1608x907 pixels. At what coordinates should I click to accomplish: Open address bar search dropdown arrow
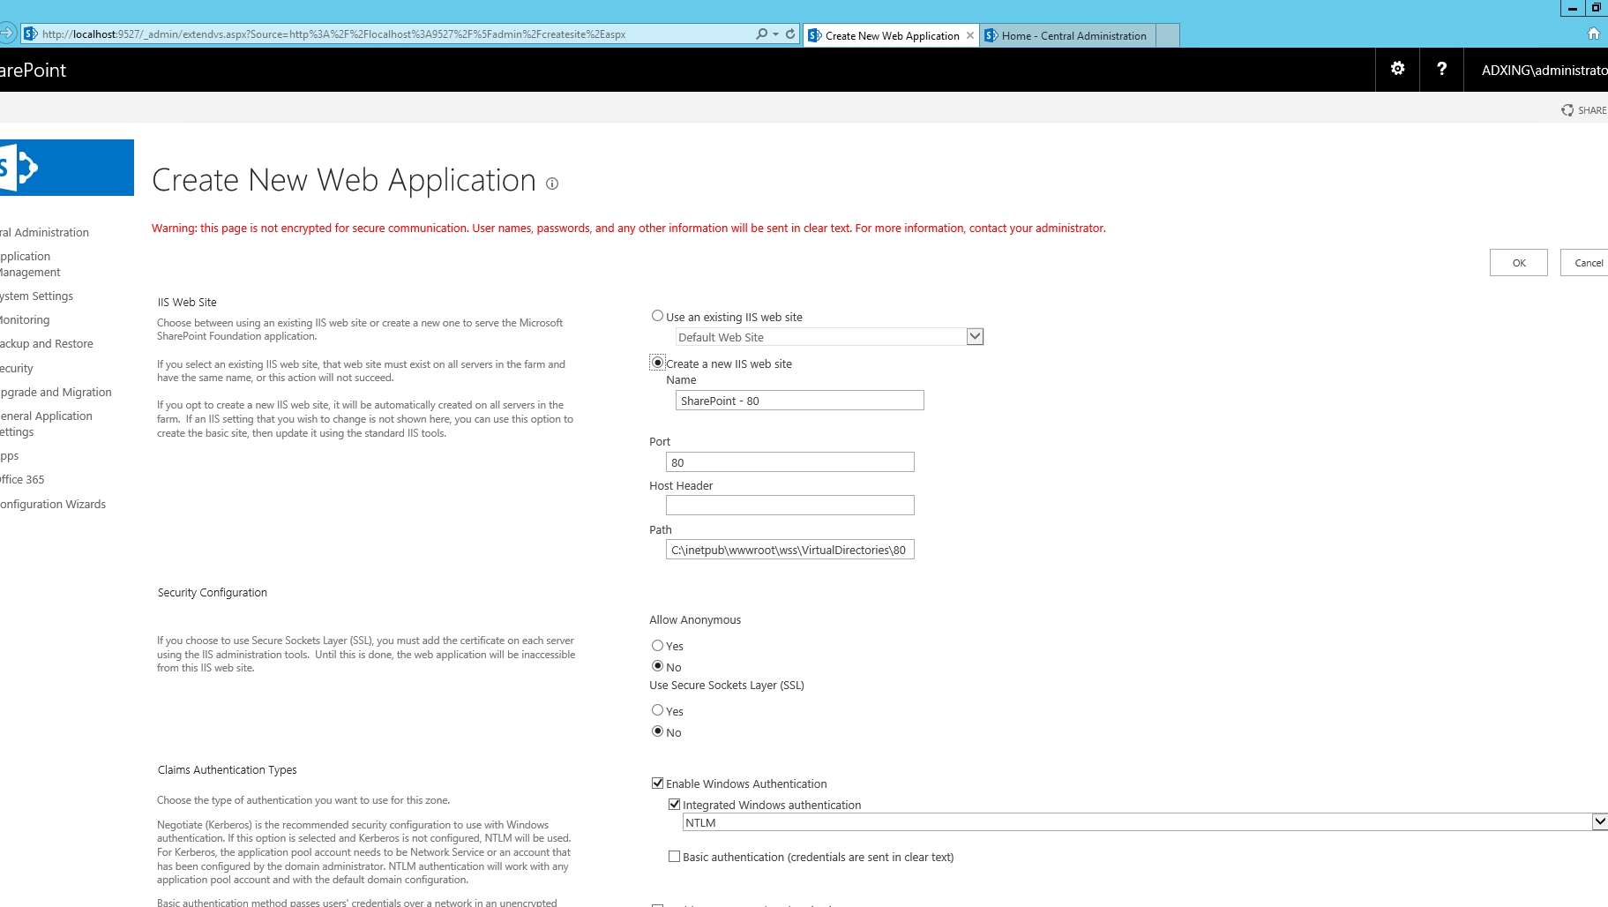(776, 34)
